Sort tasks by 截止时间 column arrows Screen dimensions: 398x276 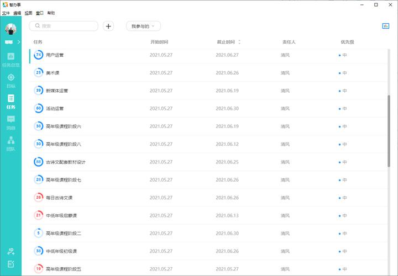239,42
